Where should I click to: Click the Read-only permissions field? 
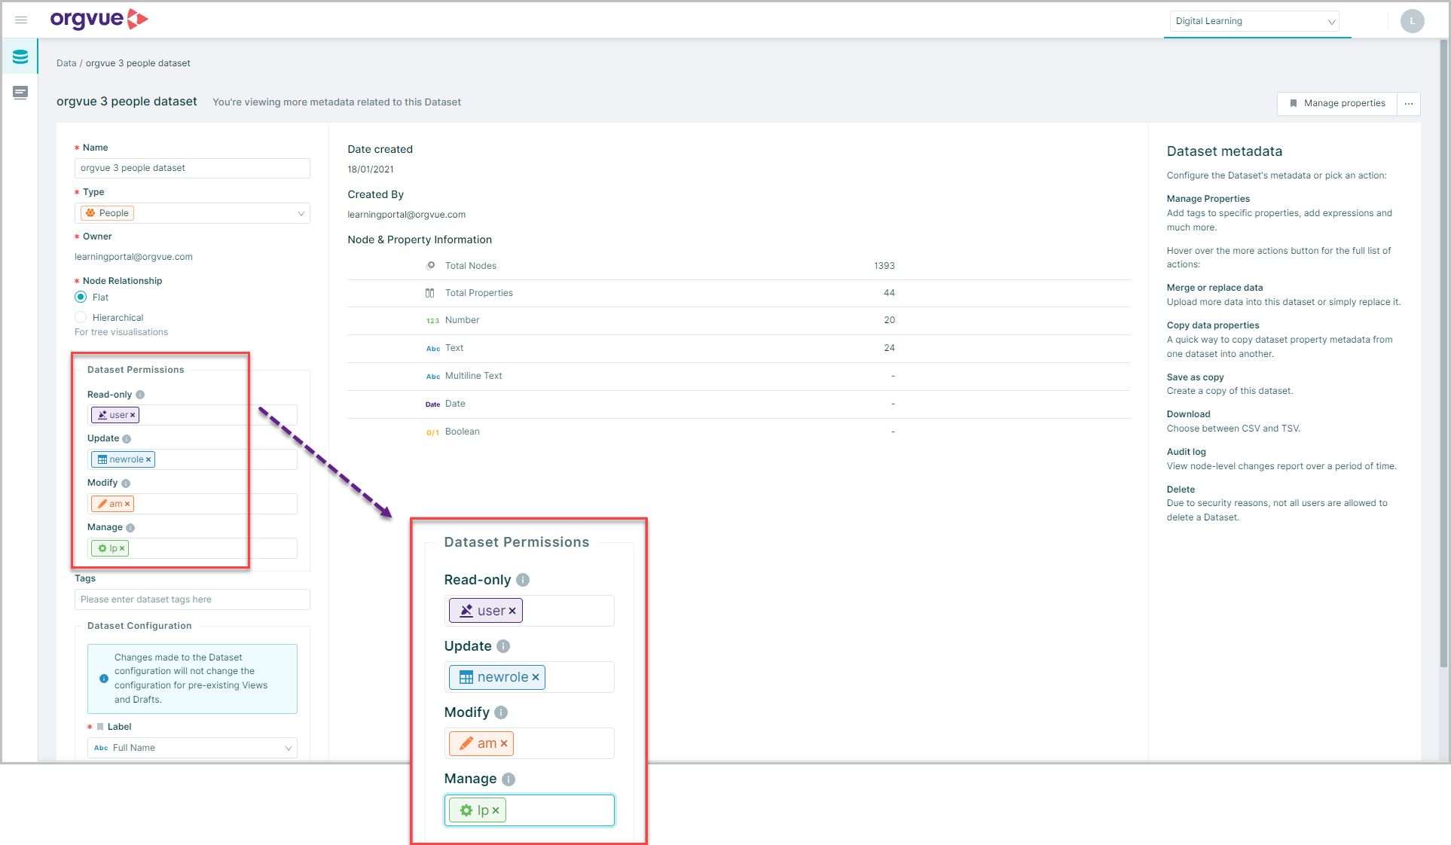click(x=192, y=415)
